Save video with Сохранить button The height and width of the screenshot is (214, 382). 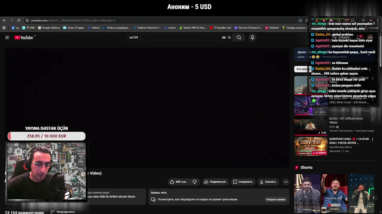pos(243,182)
